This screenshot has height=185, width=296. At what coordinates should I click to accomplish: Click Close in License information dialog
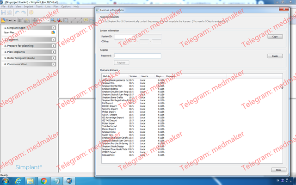278,170
